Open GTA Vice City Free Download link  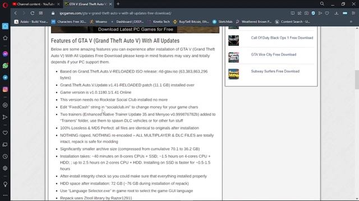click(x=274, y=55)
